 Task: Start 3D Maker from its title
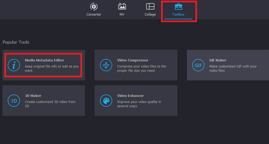[x=33, y=96]
